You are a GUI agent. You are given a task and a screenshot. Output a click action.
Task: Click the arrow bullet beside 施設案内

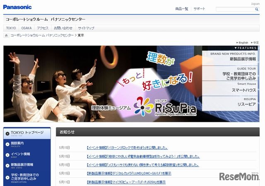pos(7,144)
